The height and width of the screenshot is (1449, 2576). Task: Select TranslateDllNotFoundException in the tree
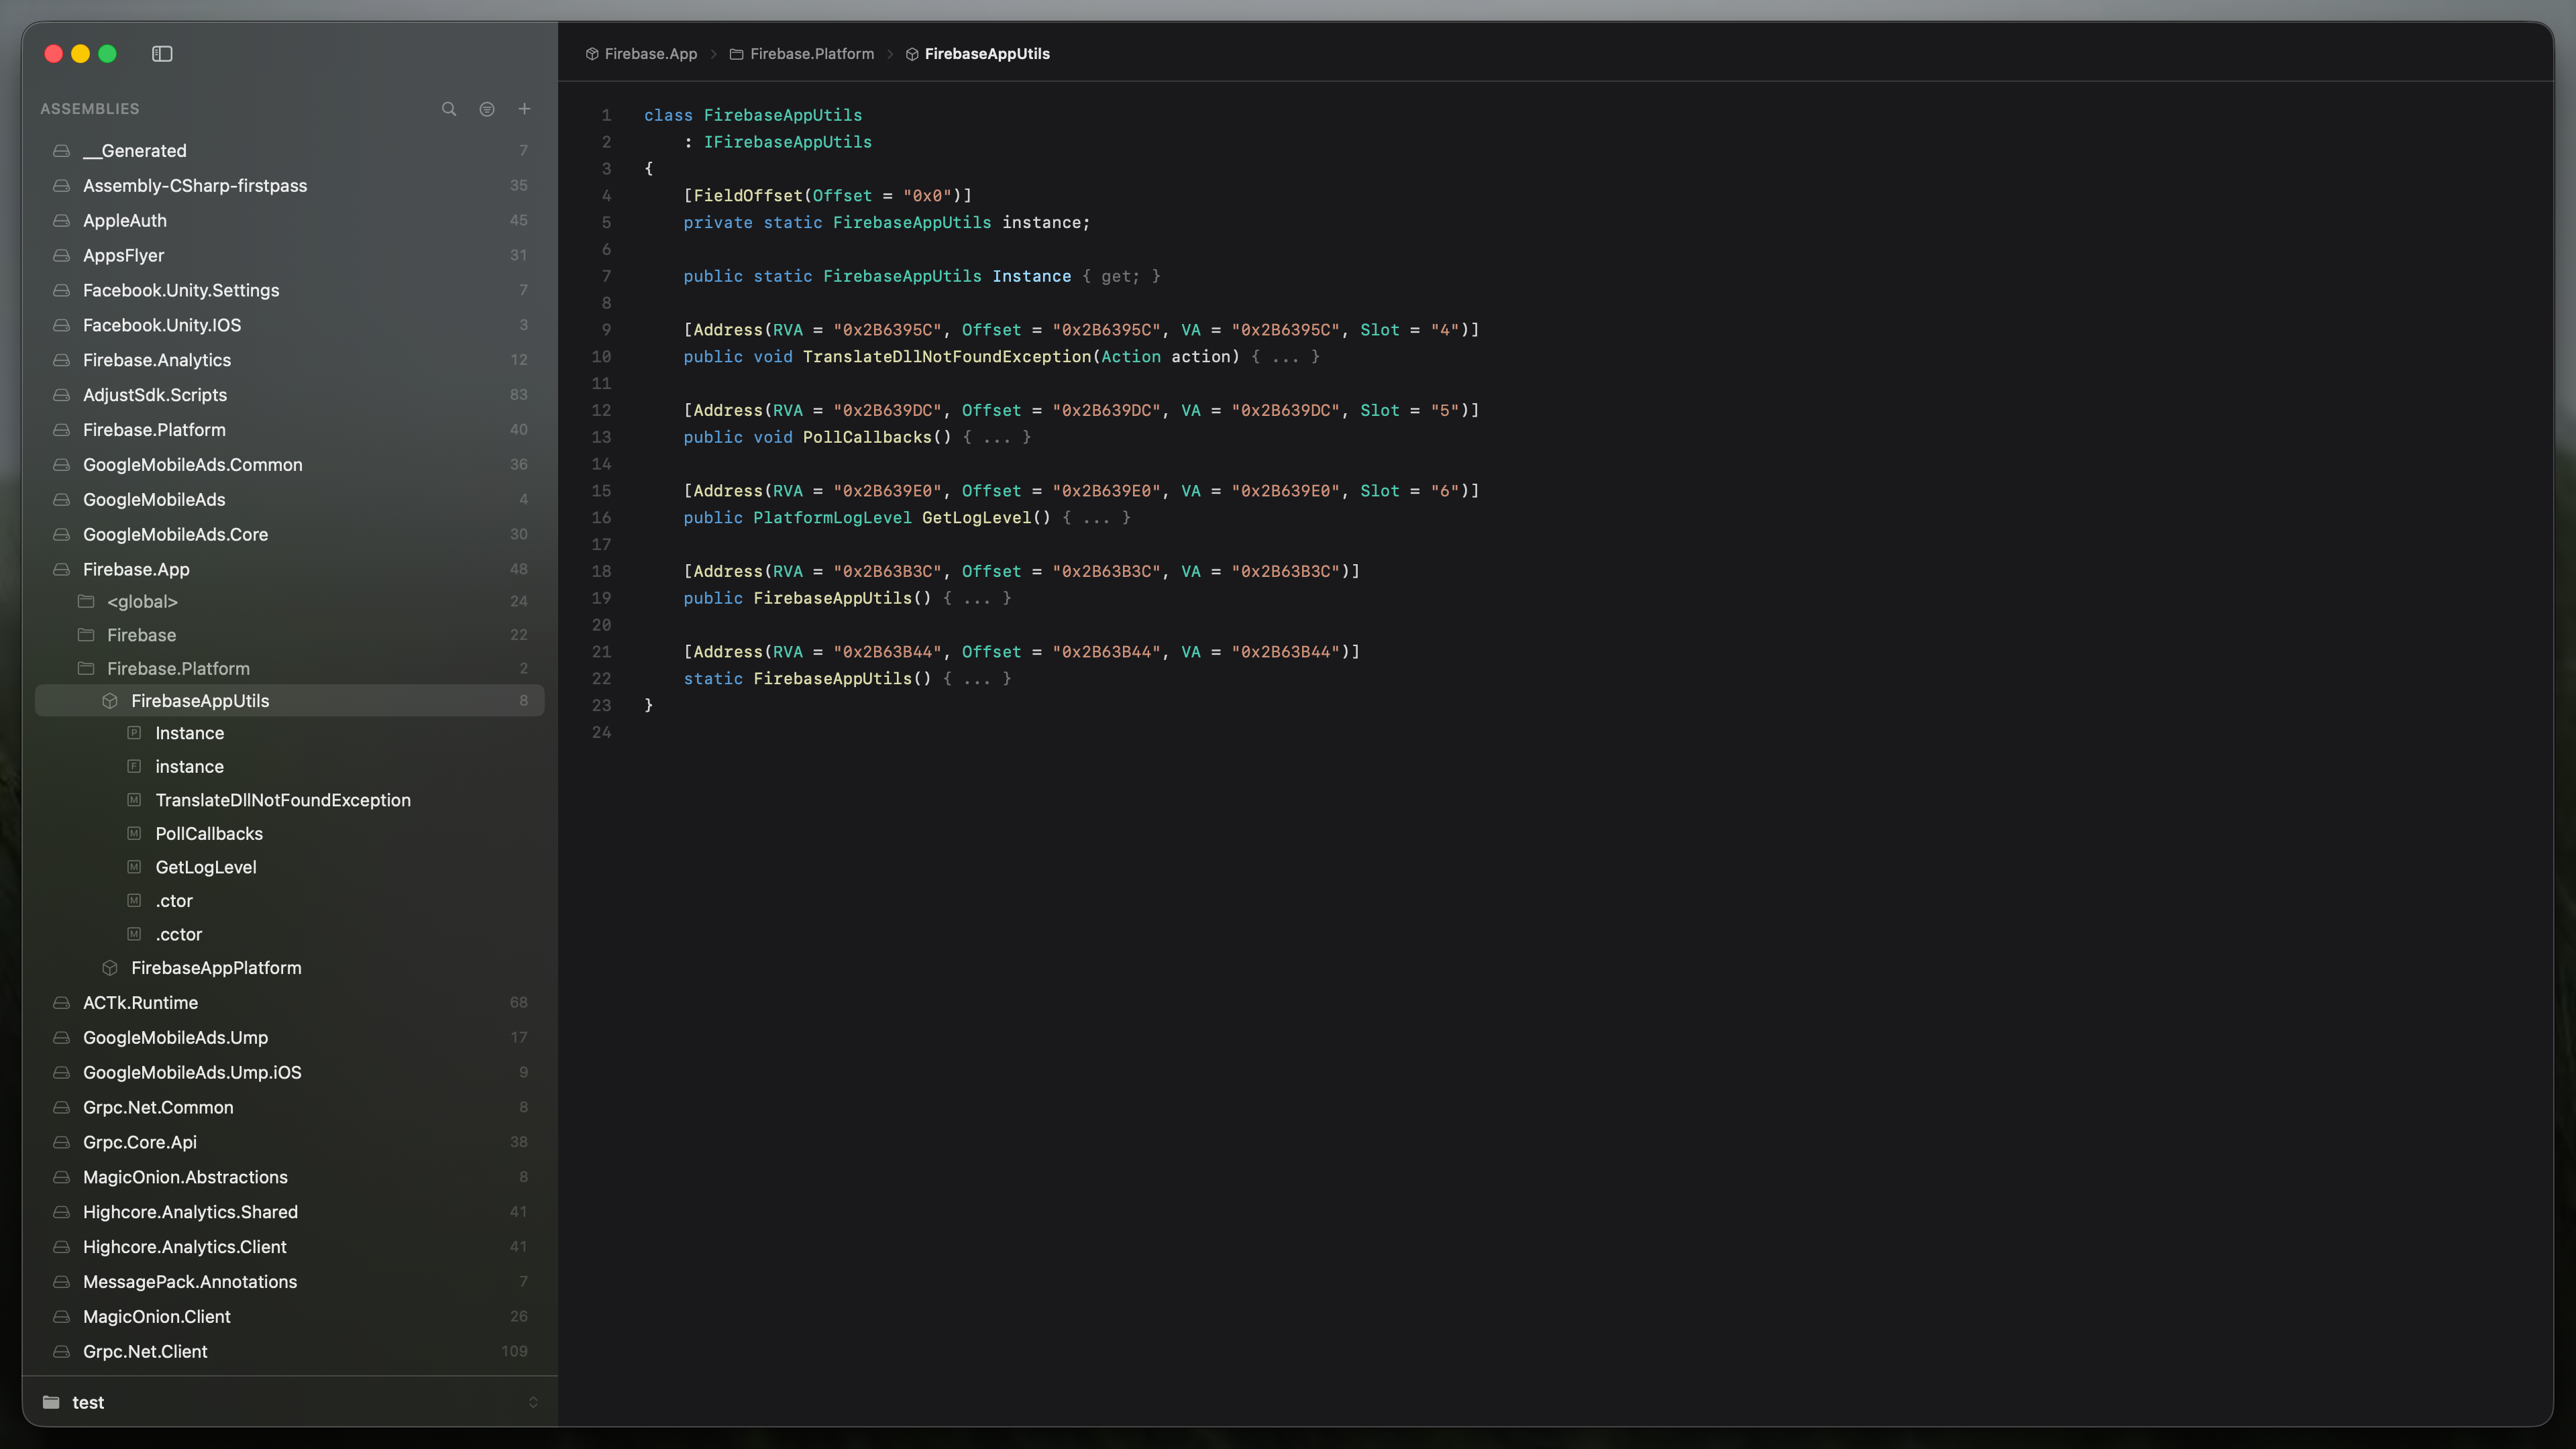(x=282, y=800)
